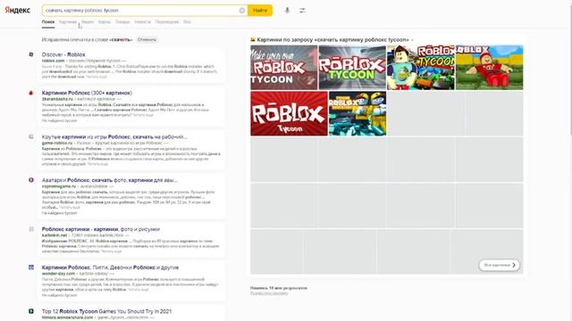This screenshot has width=572, height=321.
Task: Click Читать ещё in the wonder-day.com snippet
Action: (x=139, y=290)
